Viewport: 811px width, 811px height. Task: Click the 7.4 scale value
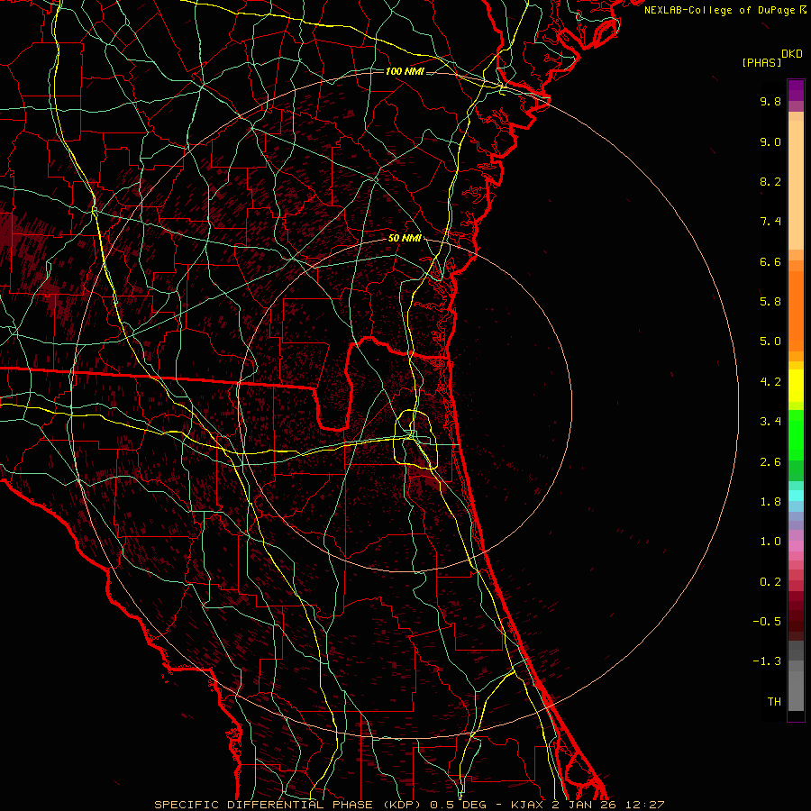[x=770, y=222]
